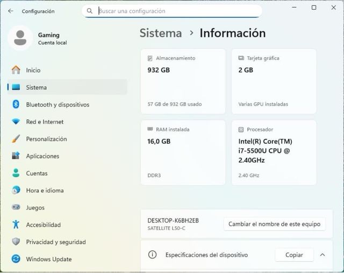Click Cambiar el nombre de este equipo
The width and height of the screenshot is (344, 273).
coord(275,224)
